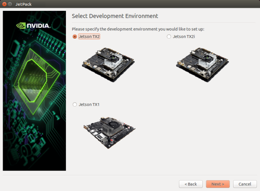This screenshot has width=260, height=191.
Task: Click the Select Development Environment heading
Action: tap(114, 16)
